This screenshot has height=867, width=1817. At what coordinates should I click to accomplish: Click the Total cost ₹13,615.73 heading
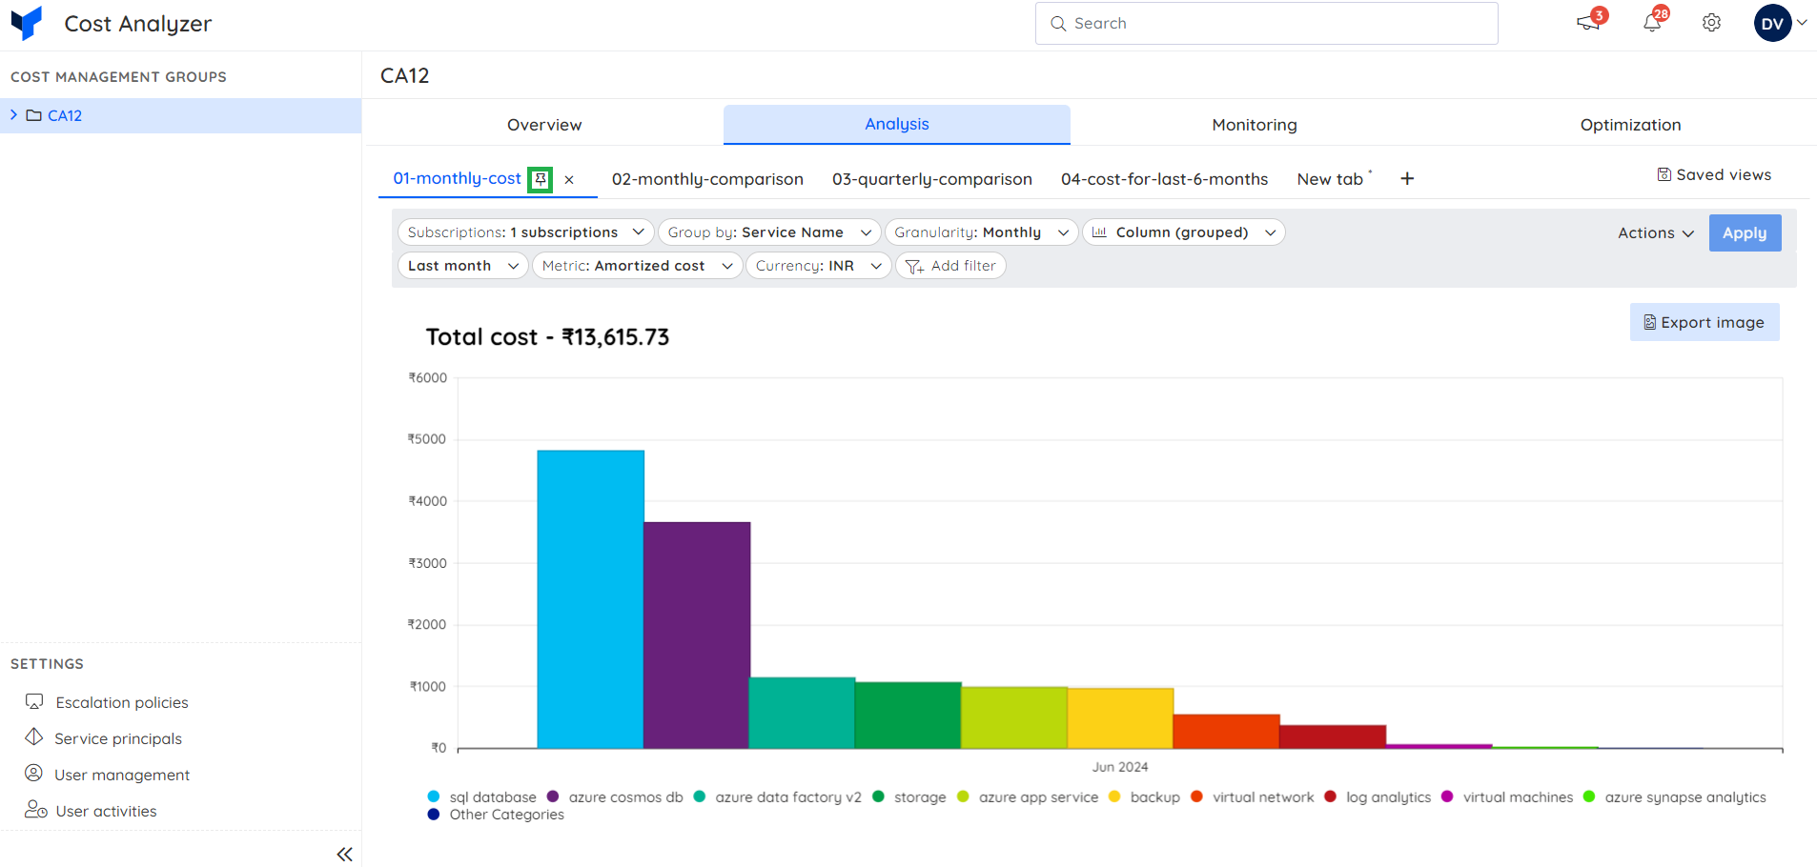[x=547, y=337]
